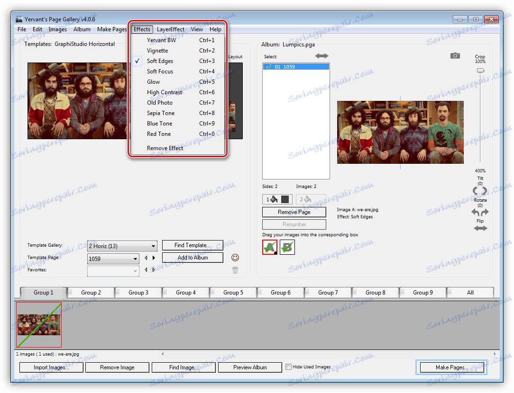Click the horizontal scrollbar under thumbnails
The image size is (514, 393).
(329, 354)
